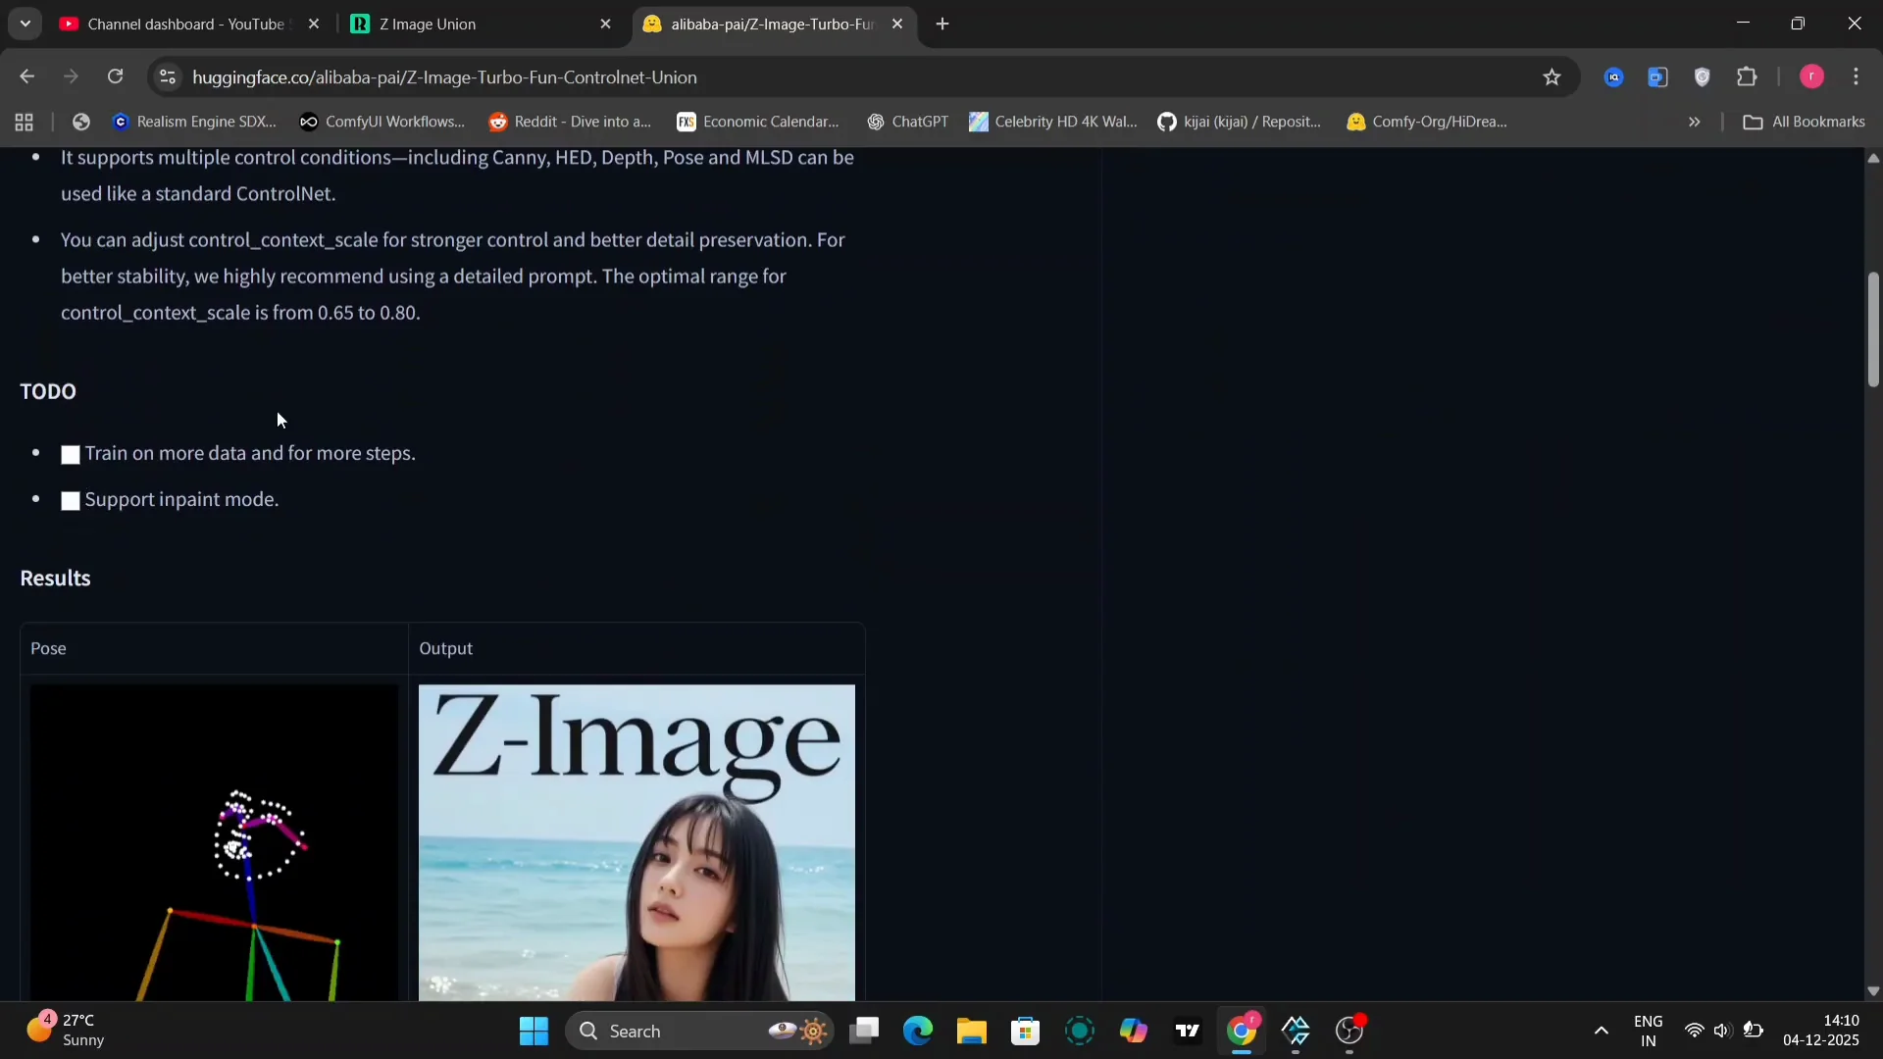The height and width of the screenshot is (1059, 1883).
Task: Bookmark this page using the star icon
Action: (x=1552, y=76)
